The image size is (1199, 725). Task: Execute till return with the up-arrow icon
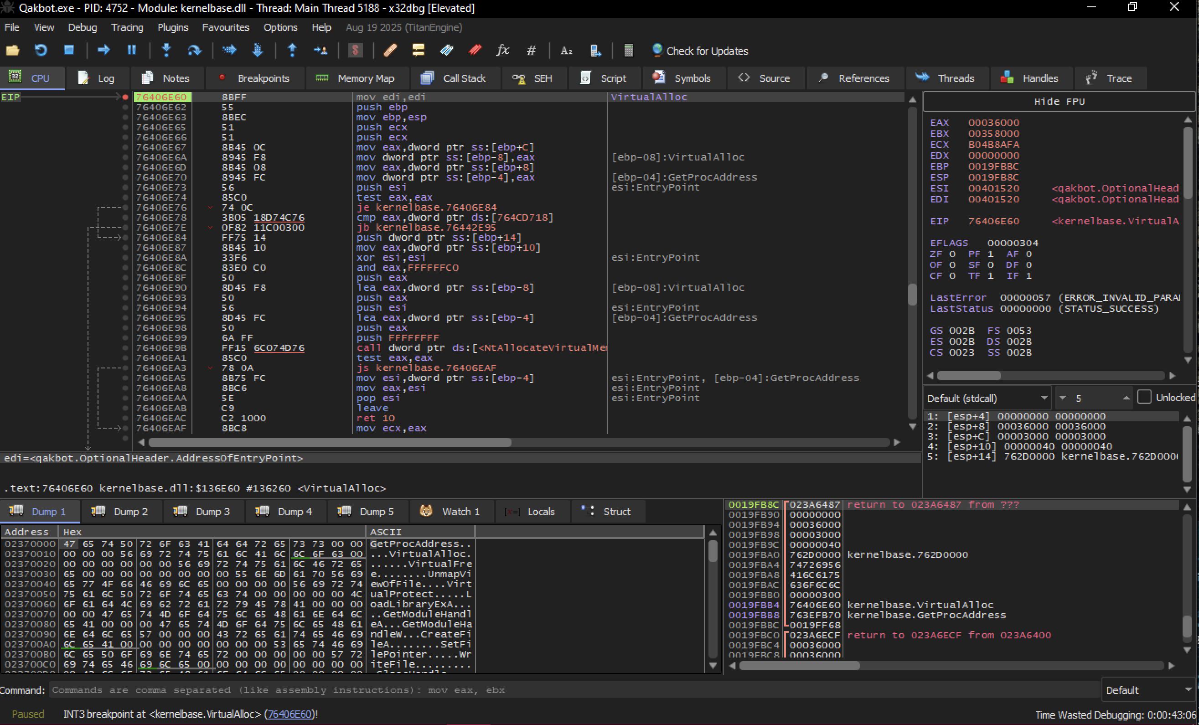pyautogui.click(x=292, y=50)
